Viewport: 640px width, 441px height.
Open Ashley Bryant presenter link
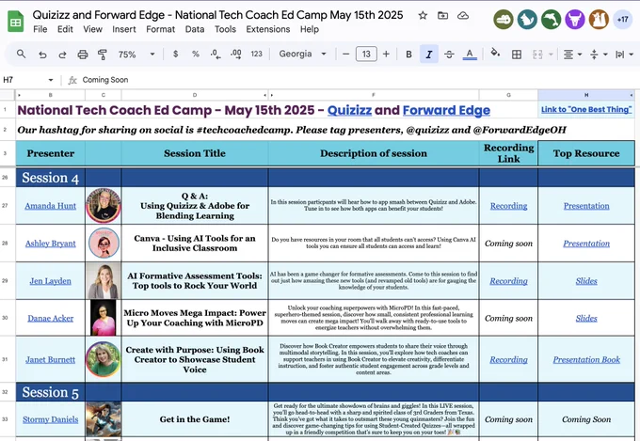(x=50, y=244)
